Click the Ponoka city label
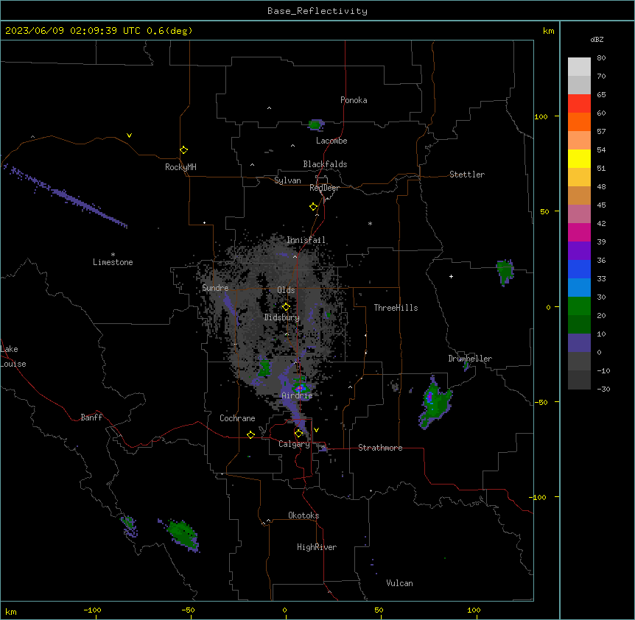This screenshot has width=635, height=620. (354, 100)
